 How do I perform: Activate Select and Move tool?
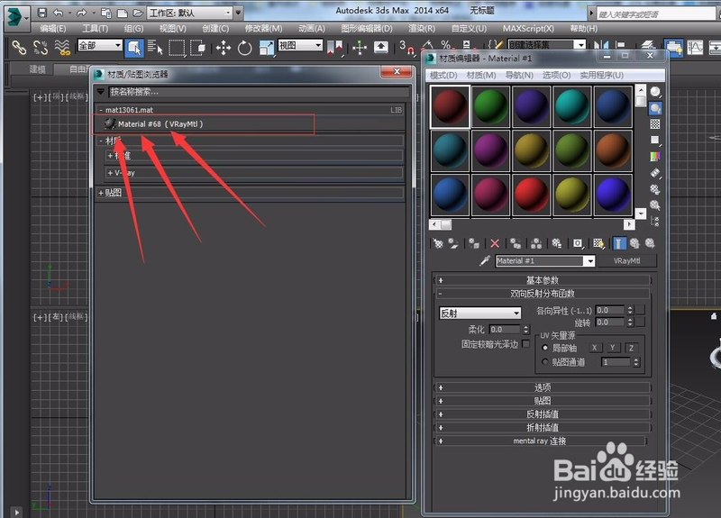223,48
